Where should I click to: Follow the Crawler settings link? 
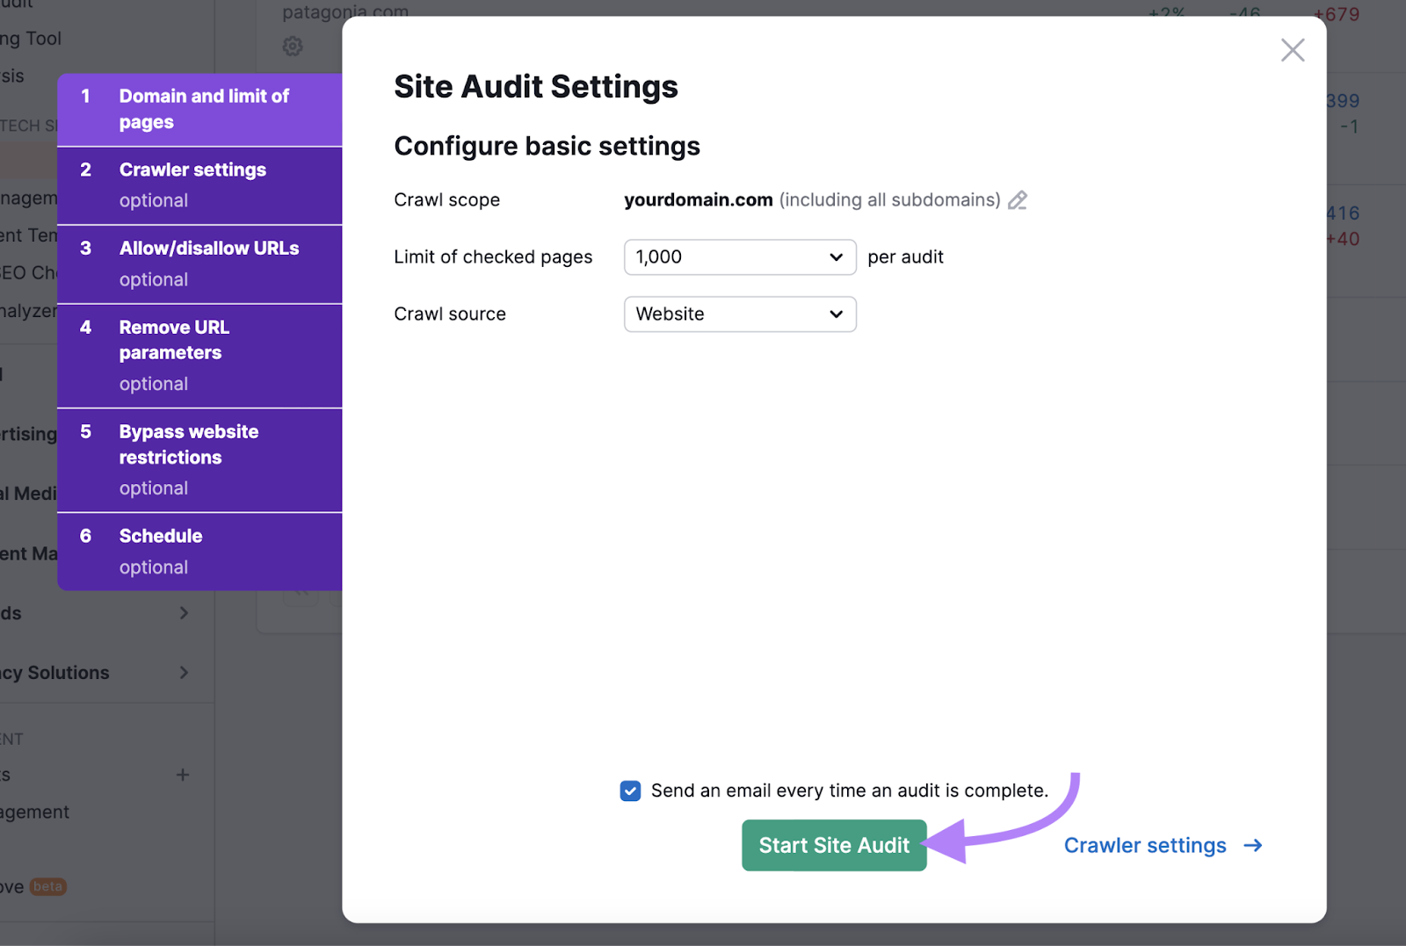click(1144, 845)
